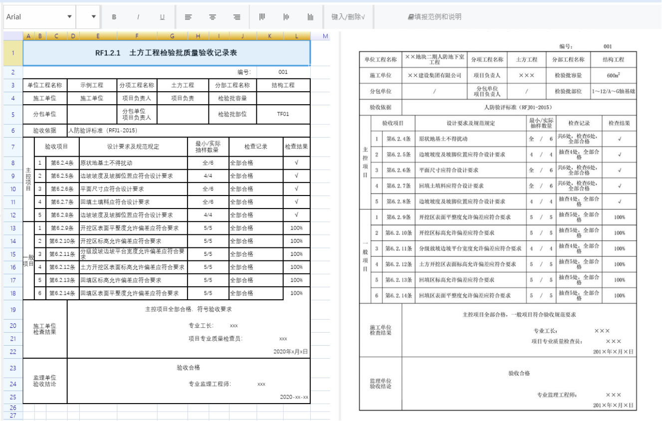This screenshot has height=421, width=662.
Task: Click spreadsheet cell 检验批容量
Action: pos(232,98)
